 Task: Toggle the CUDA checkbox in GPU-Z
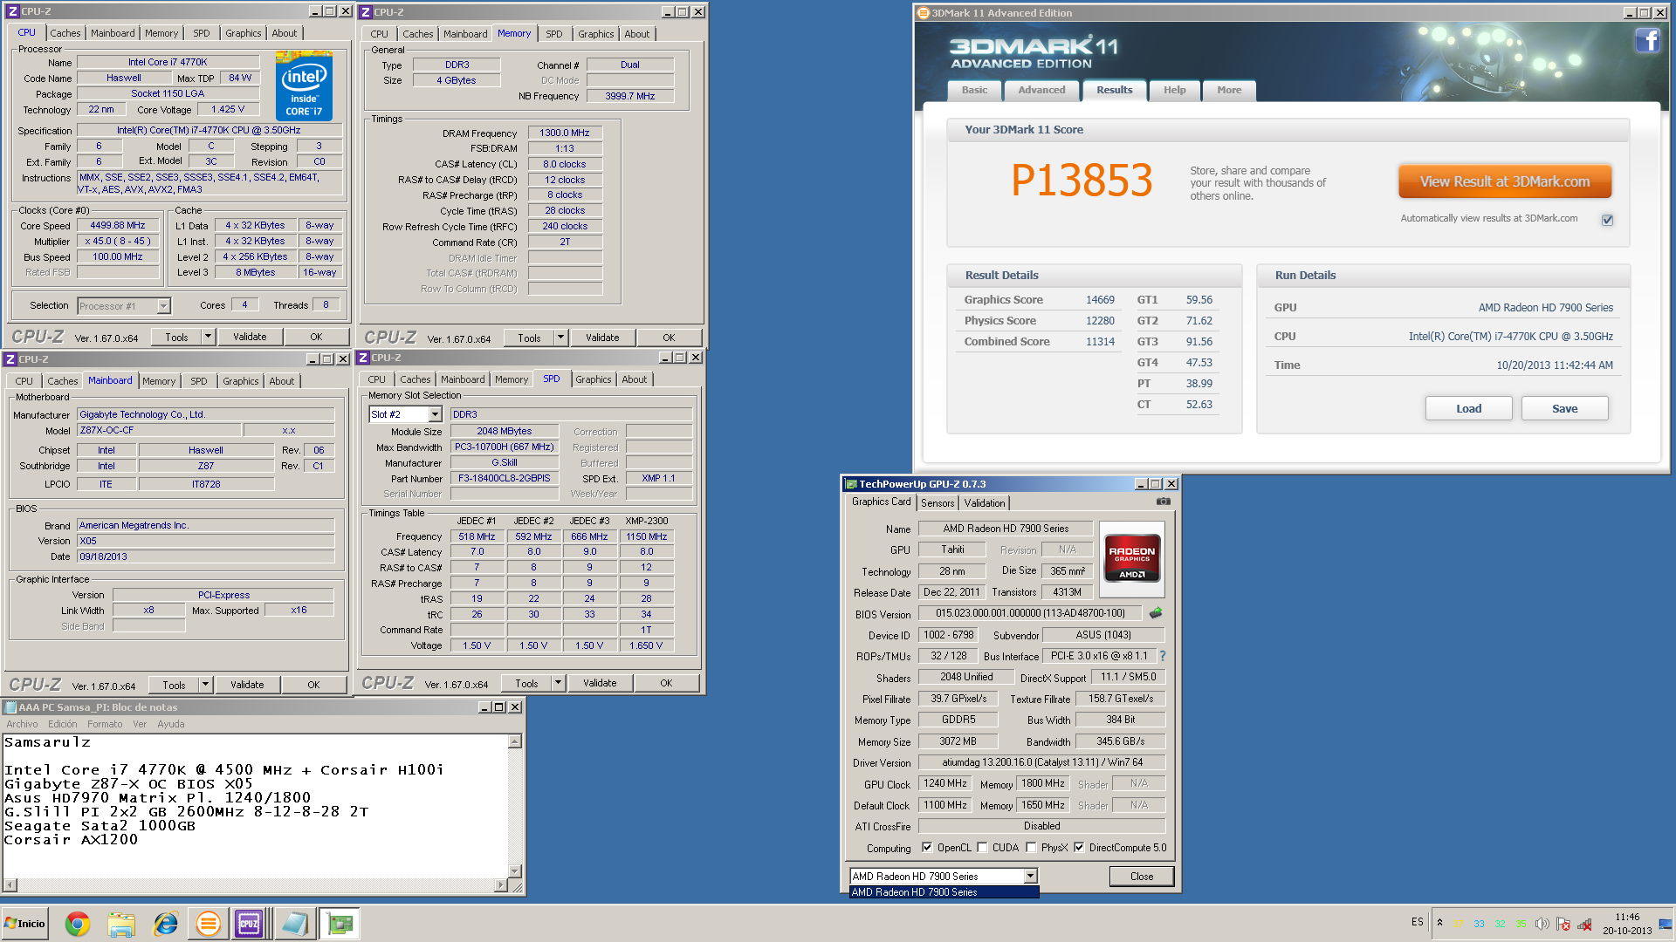982,847
